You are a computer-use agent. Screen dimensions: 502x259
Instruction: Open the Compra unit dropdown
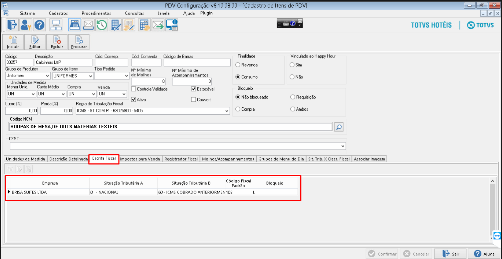93,94
